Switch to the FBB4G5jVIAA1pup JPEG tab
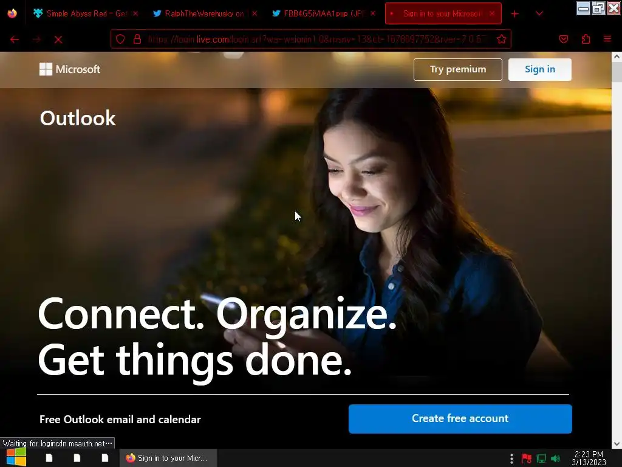Screen dimensions: 622x467 (324, 13)
